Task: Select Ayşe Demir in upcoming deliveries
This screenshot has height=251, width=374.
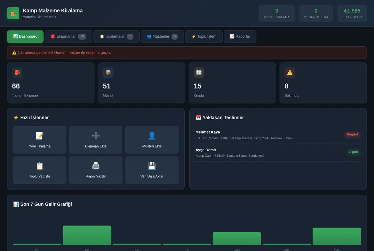Action: [206, 150]
